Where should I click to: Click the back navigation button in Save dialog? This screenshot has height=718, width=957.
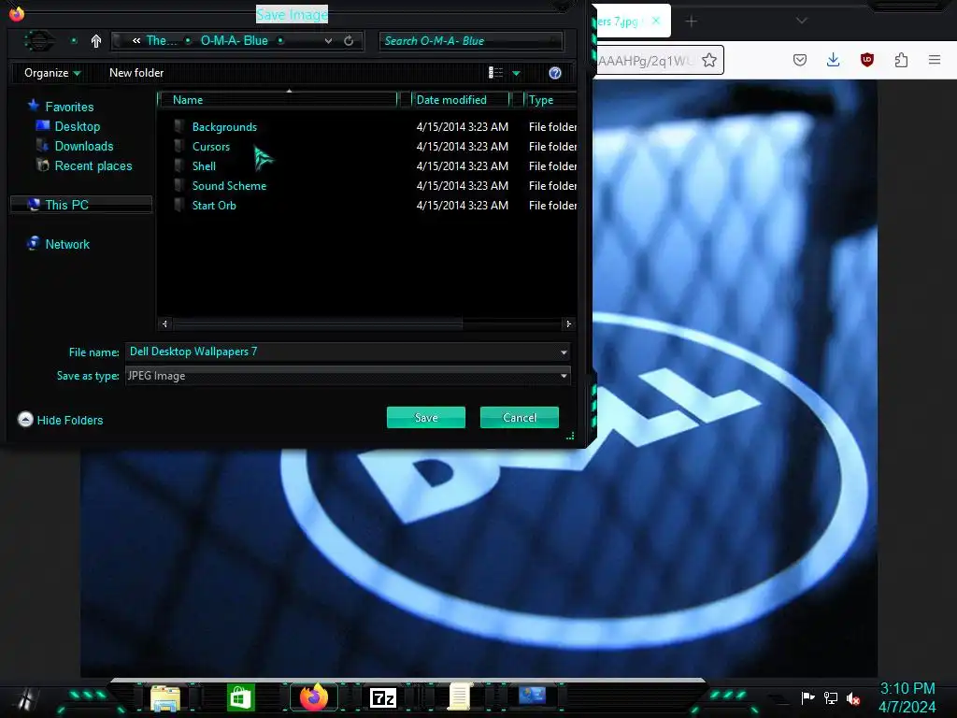[x=39, y=41]
